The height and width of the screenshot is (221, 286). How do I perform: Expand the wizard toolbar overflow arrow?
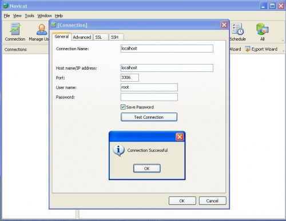tap(283, 51)
